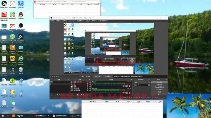Open the blue K music app icon
The height and width of the screenshot is (118, 211).
pyautogui.click(x=21, y=4)
